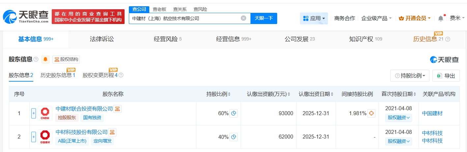This screenshot has width=467, height=152.
Task: Expand row 1 shareholder details
Action: tap(34, 113)
